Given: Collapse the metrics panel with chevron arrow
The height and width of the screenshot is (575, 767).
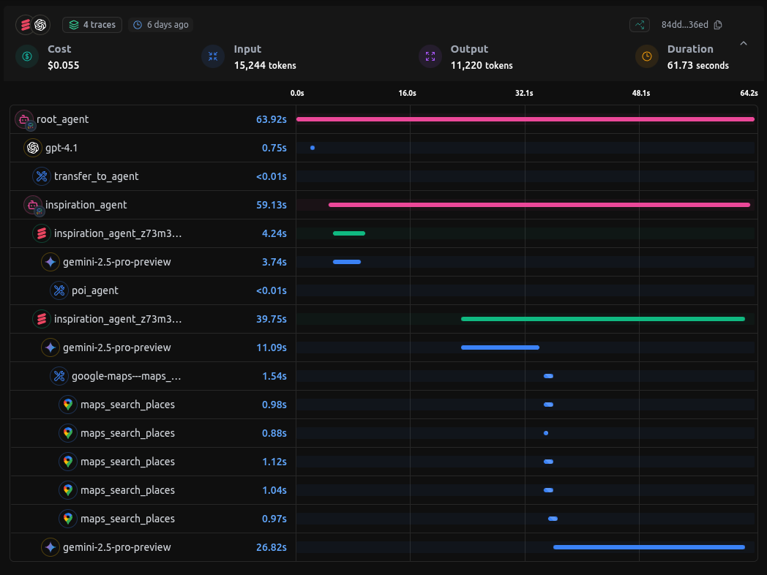Looking at the screenshot, I should click(744, 43).
